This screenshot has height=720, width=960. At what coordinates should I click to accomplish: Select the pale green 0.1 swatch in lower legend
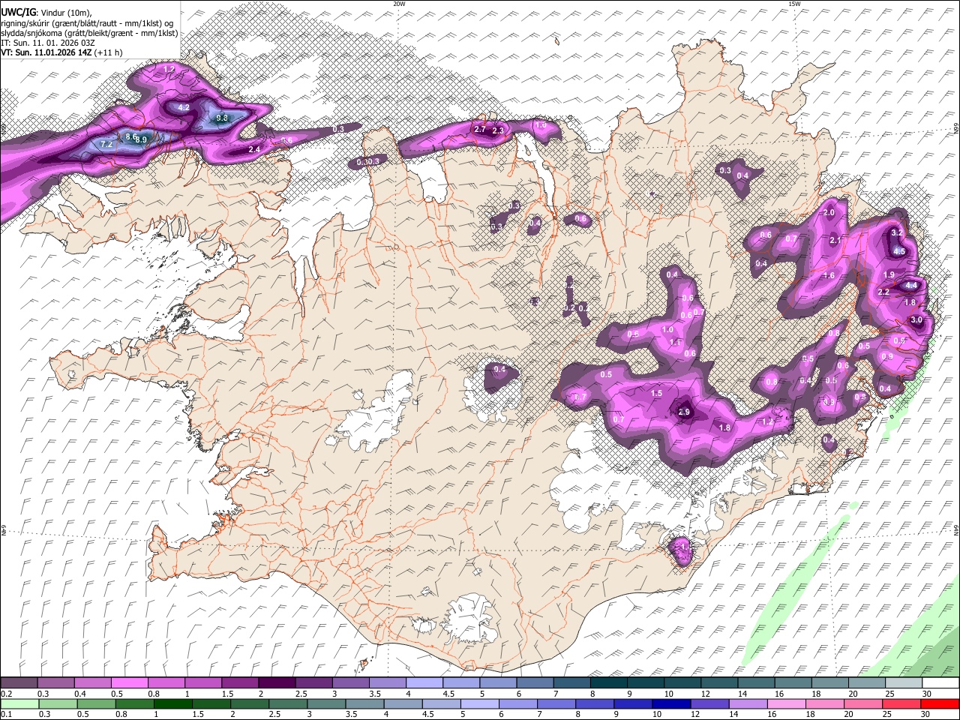(x=19, y=703)
